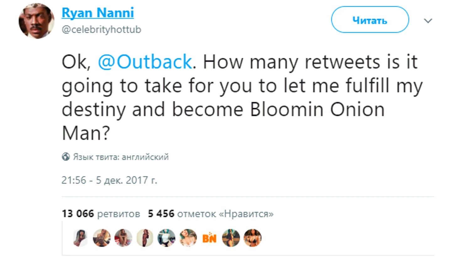Select the first retweeter avatar in the row
458x260 pixels.
(x=80, y=238)
